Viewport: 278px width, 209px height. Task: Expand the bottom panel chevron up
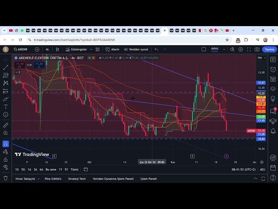tap(255, 179)
